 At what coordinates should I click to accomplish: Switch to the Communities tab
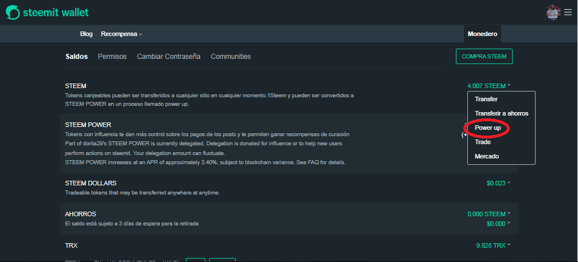point(231,56)
